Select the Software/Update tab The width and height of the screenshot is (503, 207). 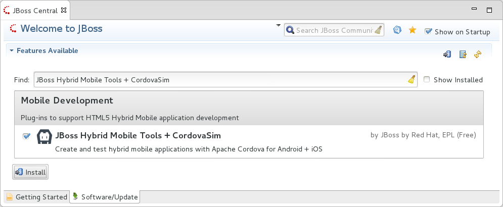point(105,197)
